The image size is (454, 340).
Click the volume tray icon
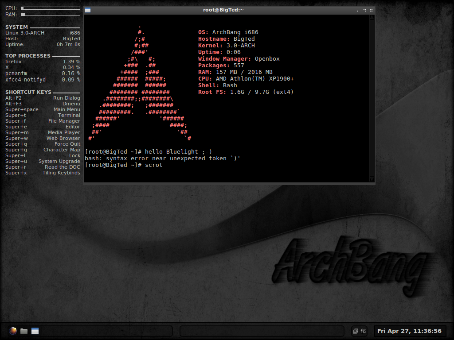click(364, 331)
